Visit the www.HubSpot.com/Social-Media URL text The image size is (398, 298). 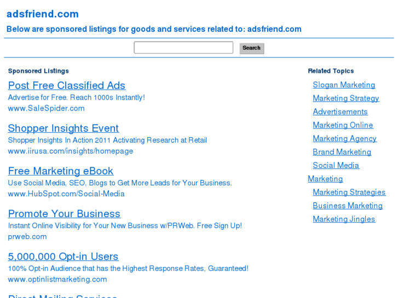coord(66,194)
